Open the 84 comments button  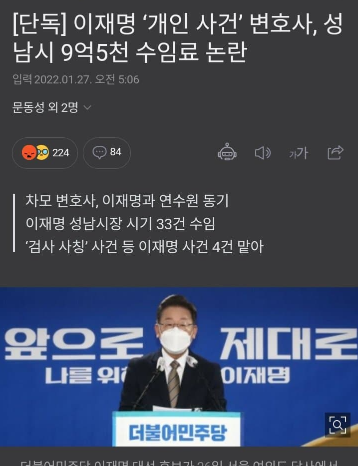pos(107,153)
